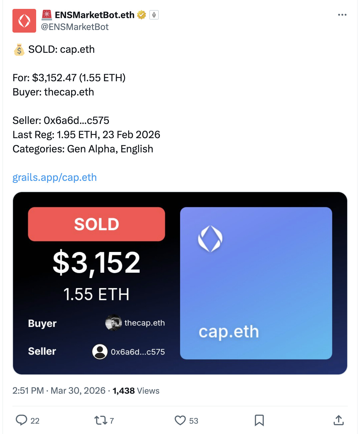Click the money bag emoji

click(19, 50)
